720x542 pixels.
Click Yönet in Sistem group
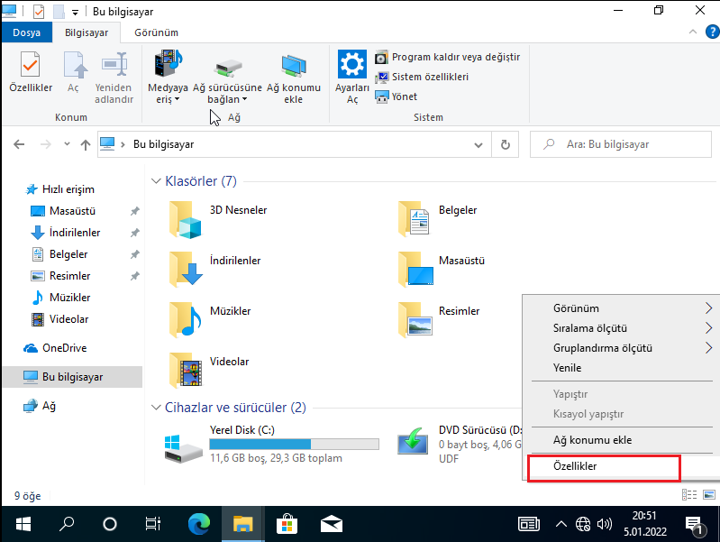pyautogui.click(x=396, y=96)
